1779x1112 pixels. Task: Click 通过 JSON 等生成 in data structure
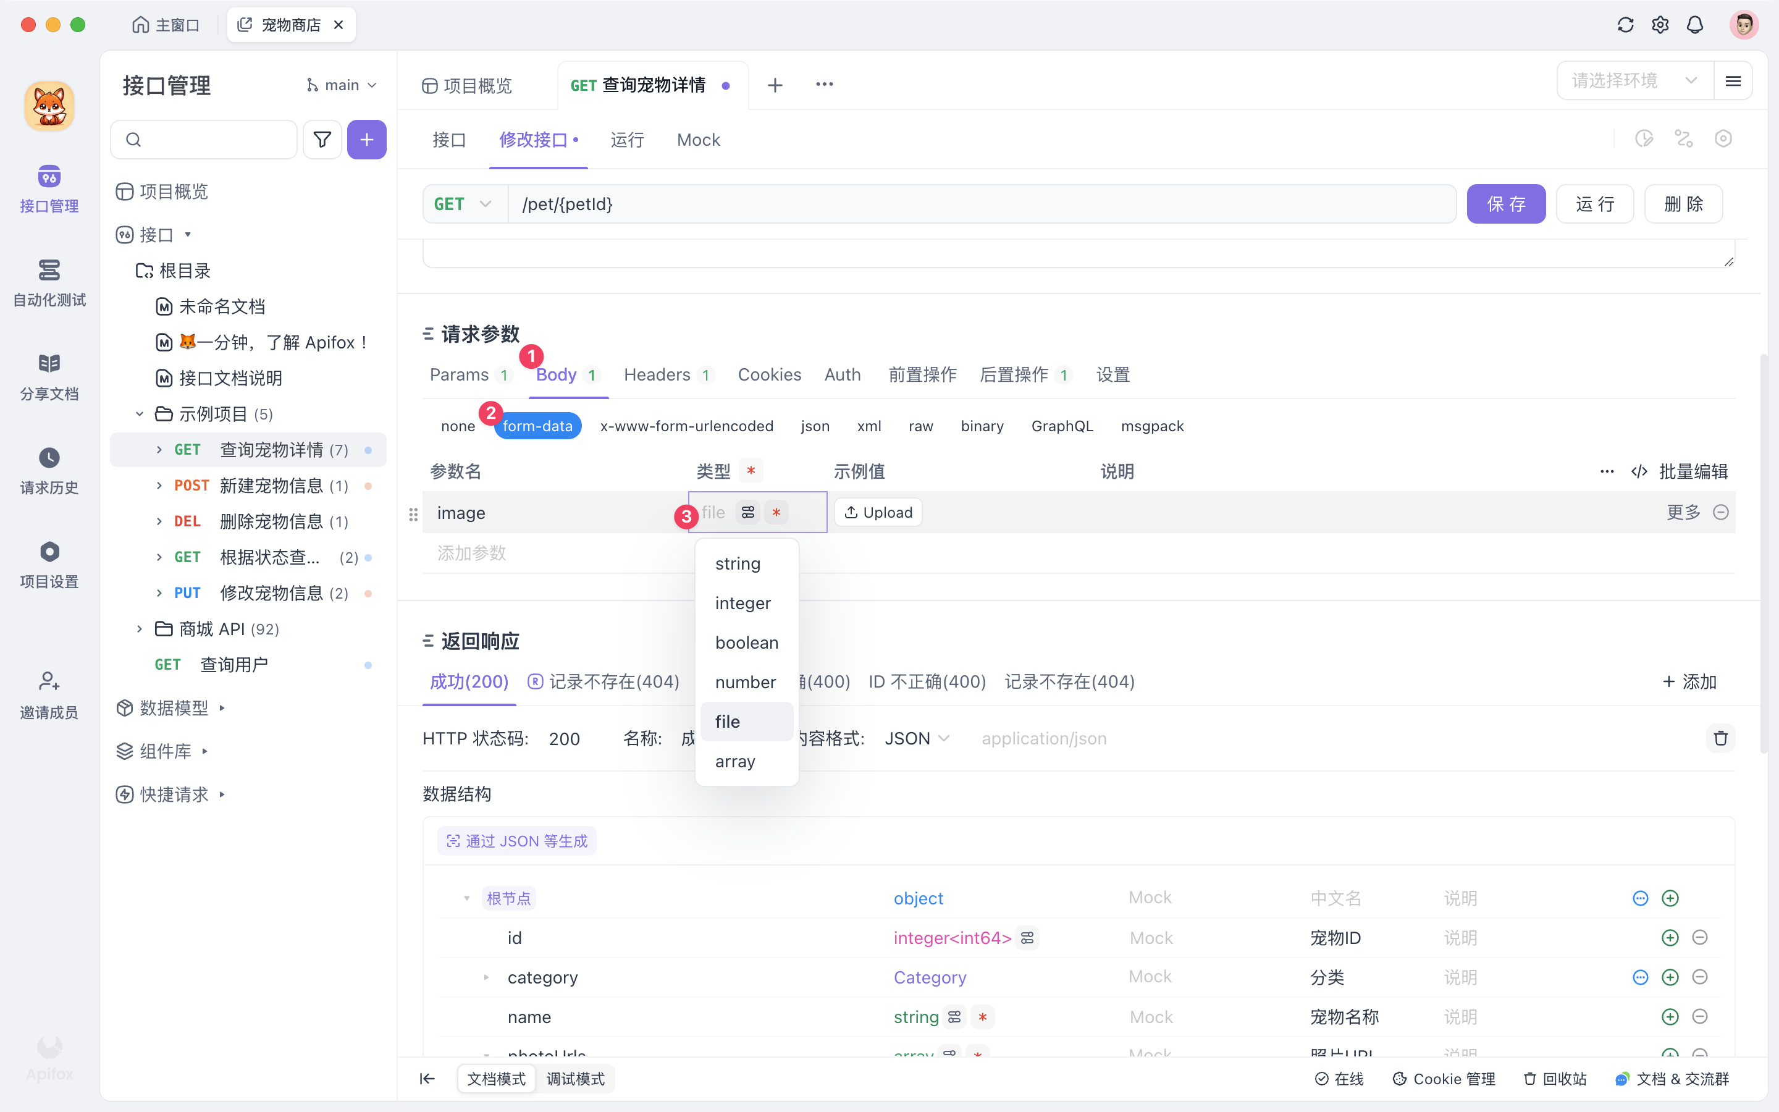516,840
